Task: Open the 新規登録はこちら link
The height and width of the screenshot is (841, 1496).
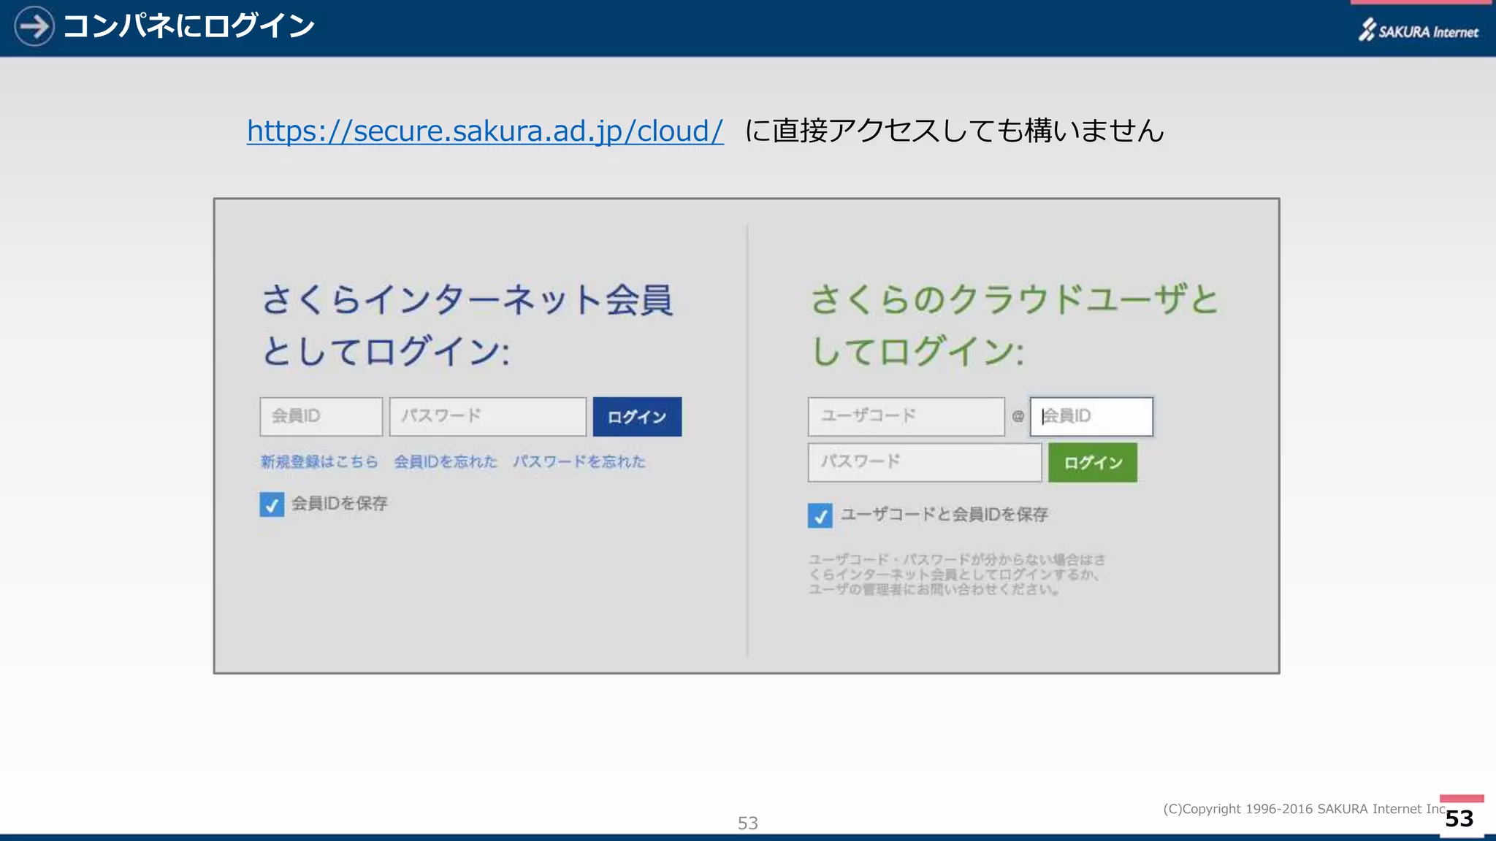Action: (x=319, y=461)
